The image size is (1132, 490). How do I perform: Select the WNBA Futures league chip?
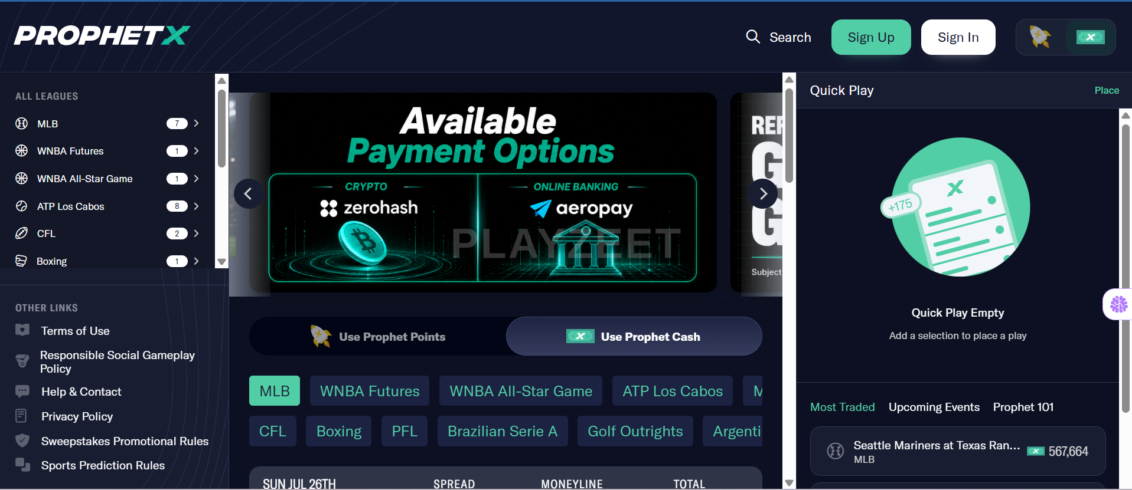pos(370,391)
